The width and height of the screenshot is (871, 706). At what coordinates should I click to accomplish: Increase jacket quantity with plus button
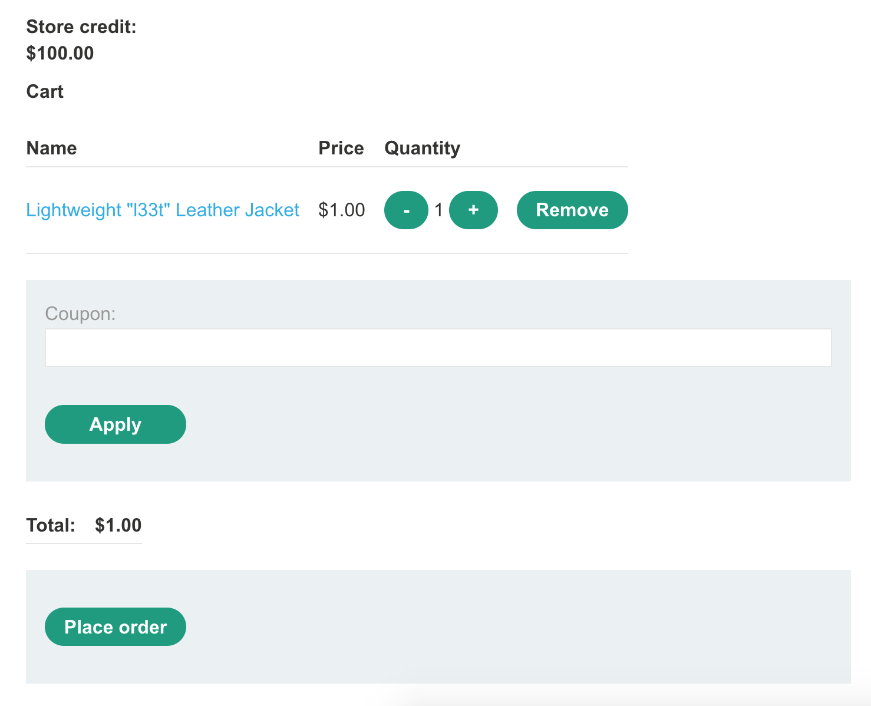[473, 210]
